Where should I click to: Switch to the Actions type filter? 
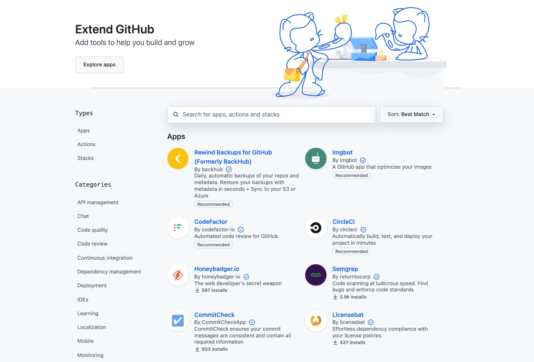(x=86, y=144)
